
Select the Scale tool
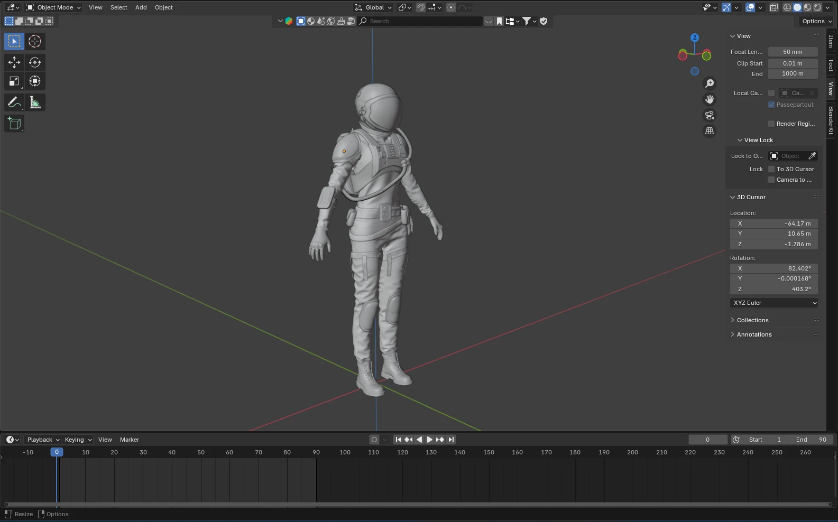pyautogui.click(x=14, y=81)
